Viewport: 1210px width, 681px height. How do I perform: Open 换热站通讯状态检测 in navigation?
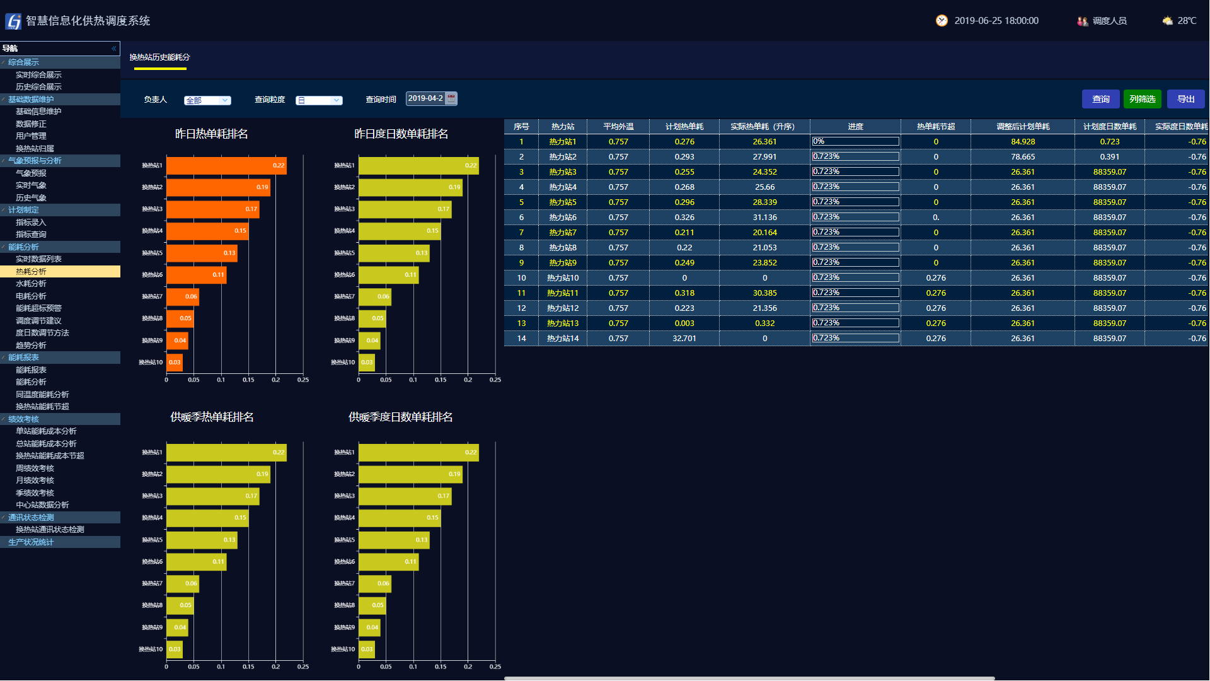(50, 530)
